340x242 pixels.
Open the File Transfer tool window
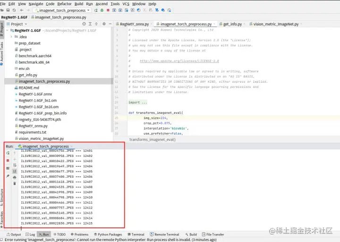coord(213,234)
